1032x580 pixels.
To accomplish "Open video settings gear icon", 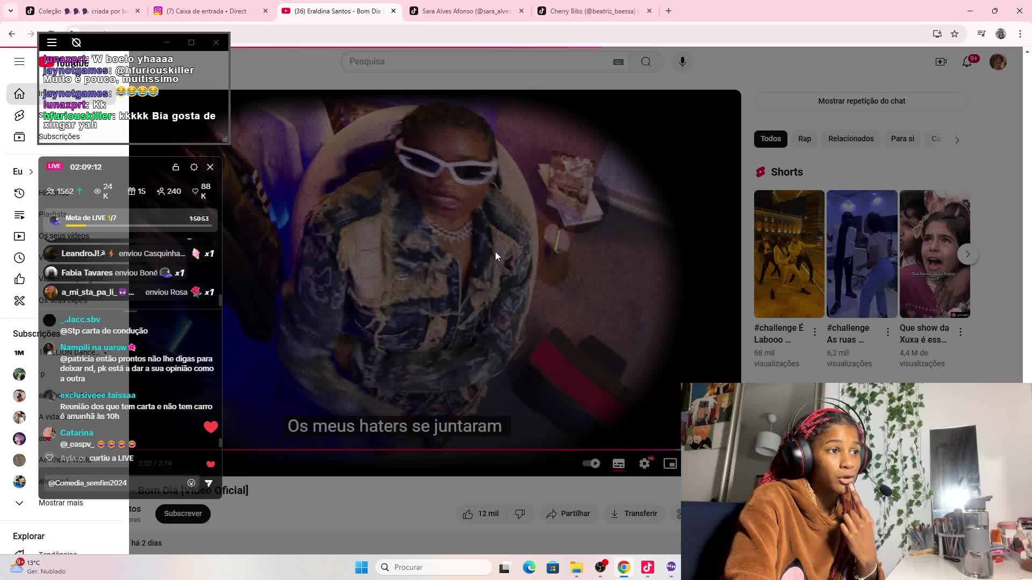I will 644,463.
